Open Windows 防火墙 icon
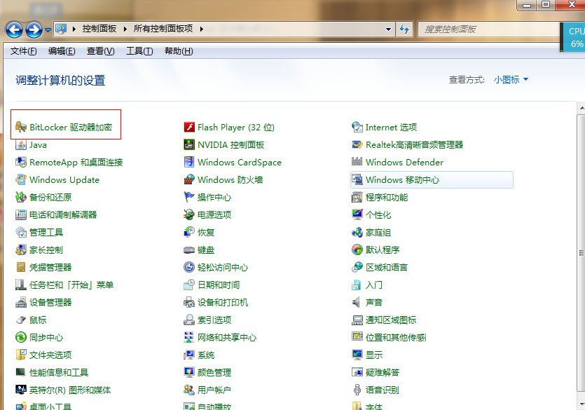The width and height of the screenshot is (585, 410). tap(189, 180)
